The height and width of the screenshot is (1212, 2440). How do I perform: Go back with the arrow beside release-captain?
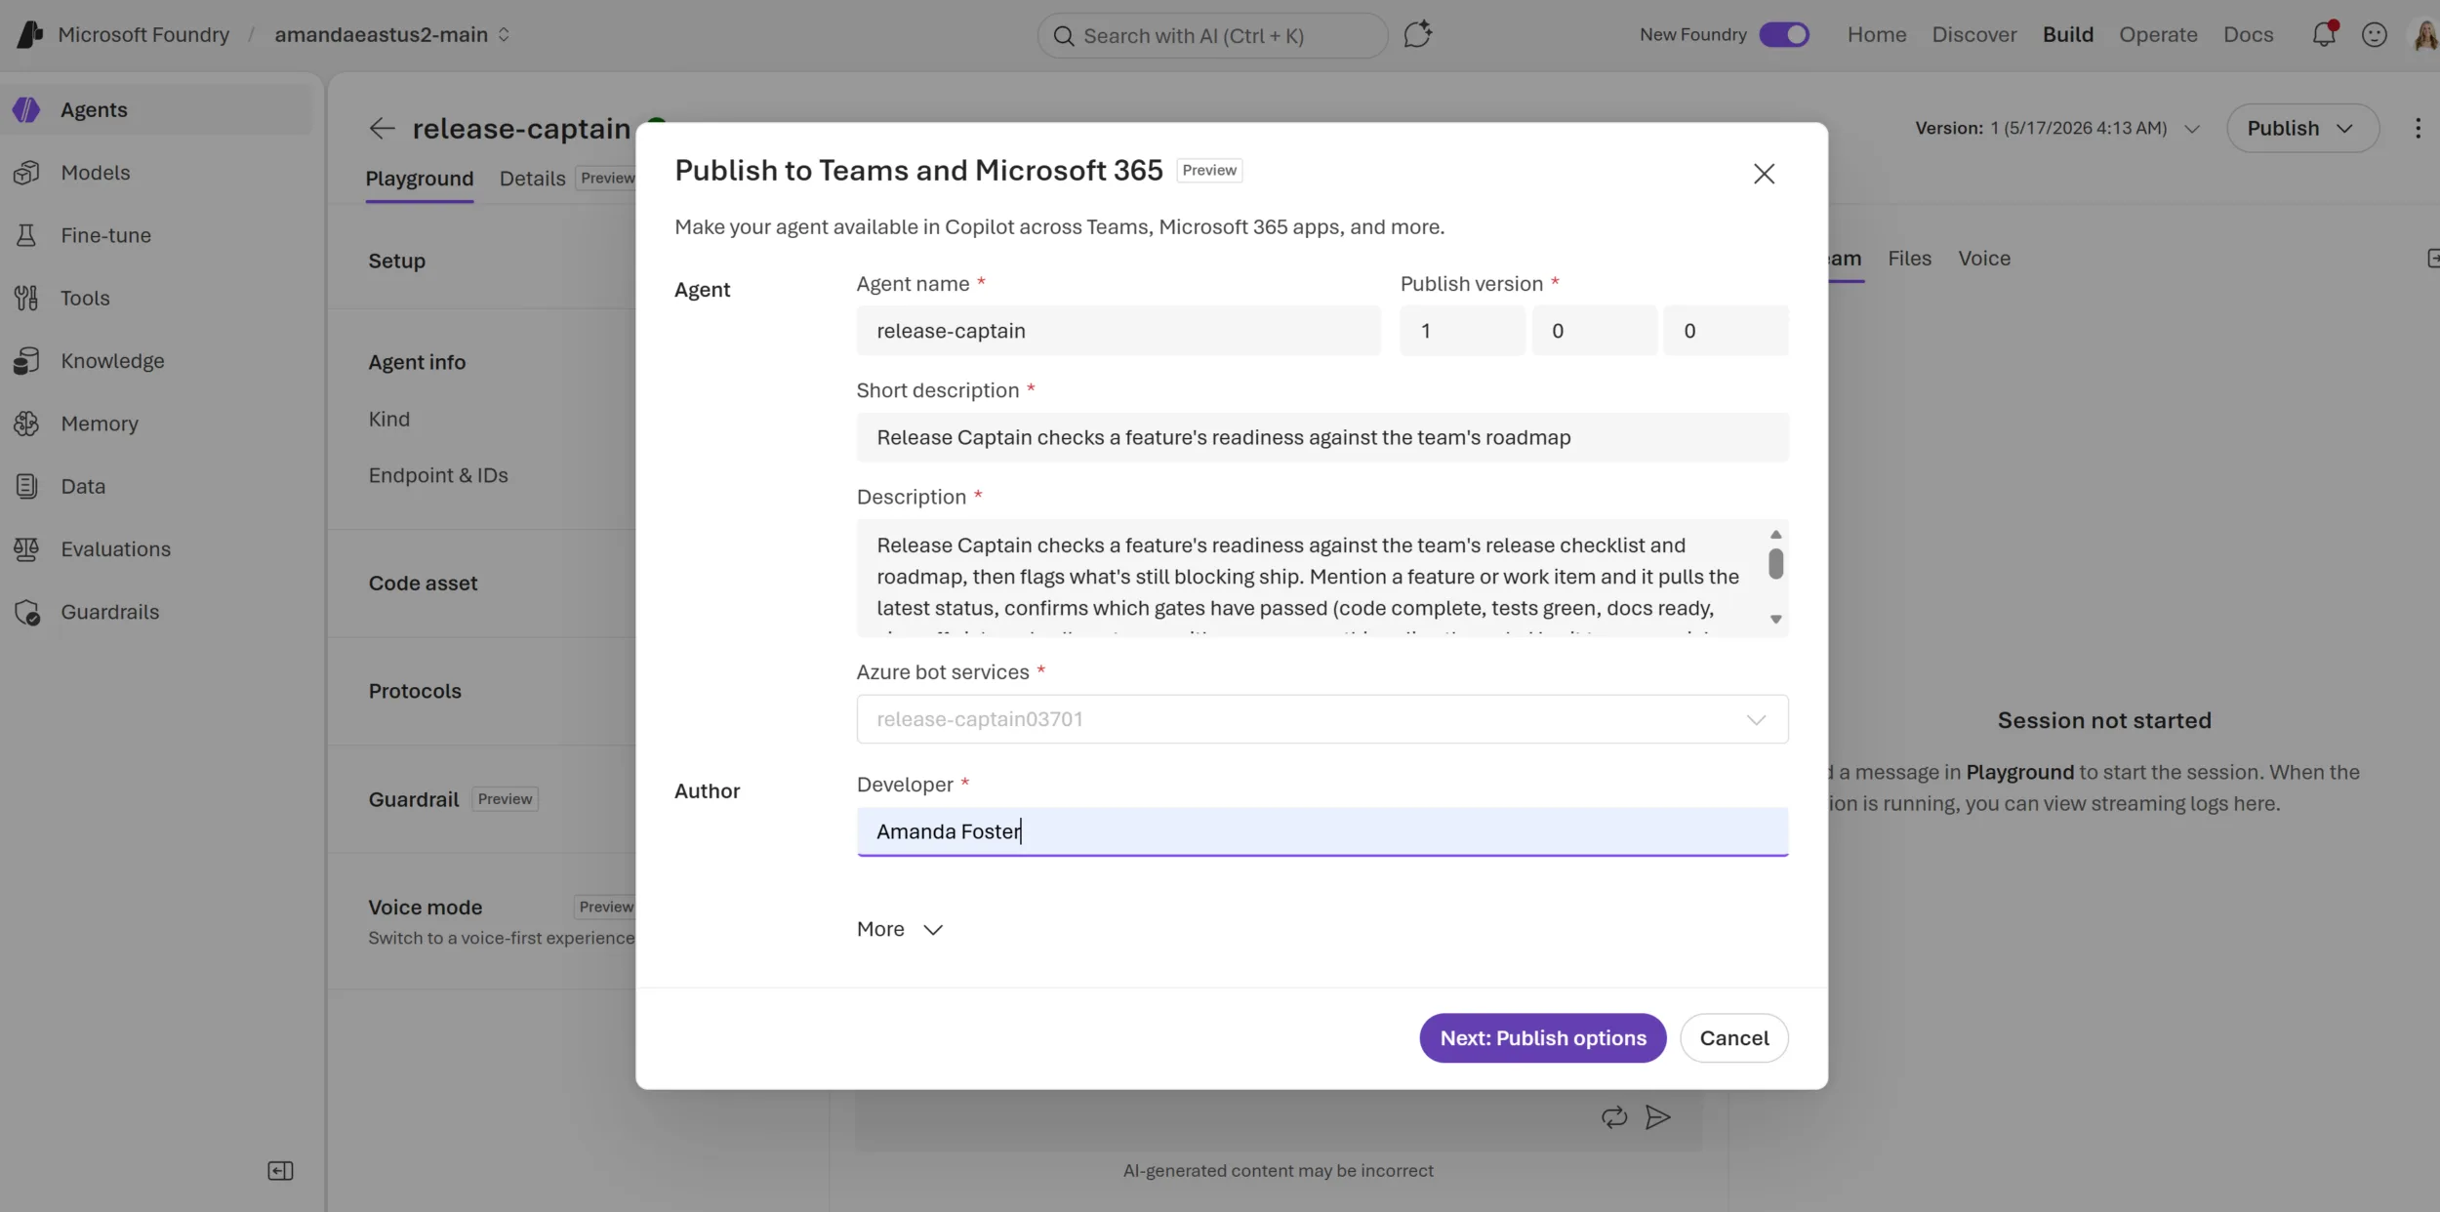coord(383,128)
